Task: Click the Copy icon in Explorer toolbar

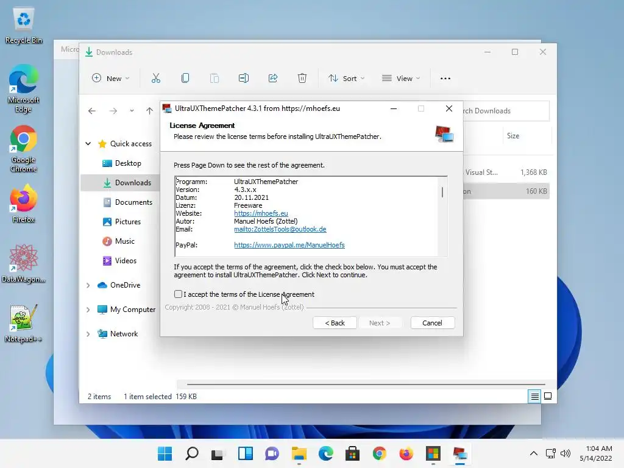Action: [185, 79]
